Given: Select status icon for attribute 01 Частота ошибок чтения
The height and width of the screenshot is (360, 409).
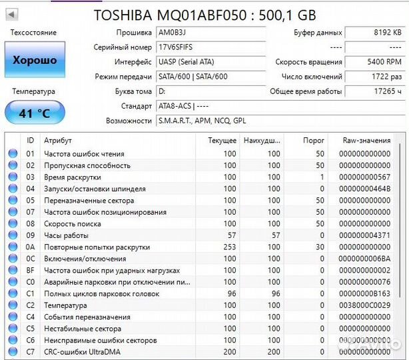Looking at the screenshot, I should [x=13, y=153].
